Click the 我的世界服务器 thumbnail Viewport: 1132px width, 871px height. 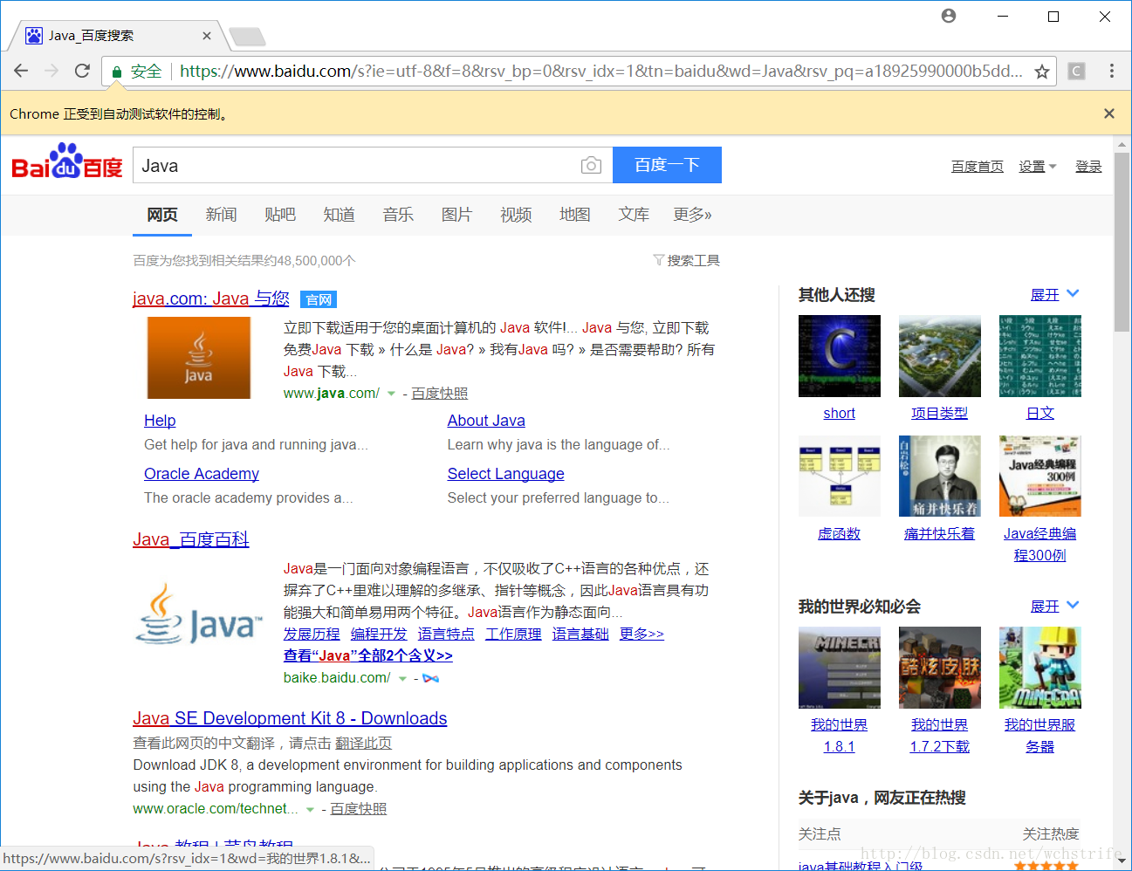[x=1040, y=668]
